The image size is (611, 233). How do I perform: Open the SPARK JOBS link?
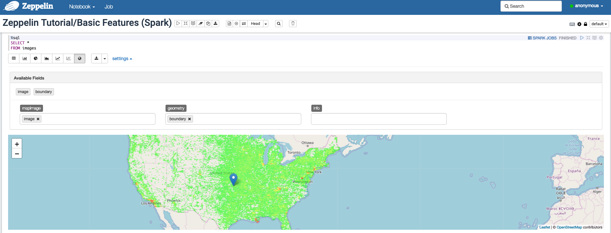coord(542,38)
